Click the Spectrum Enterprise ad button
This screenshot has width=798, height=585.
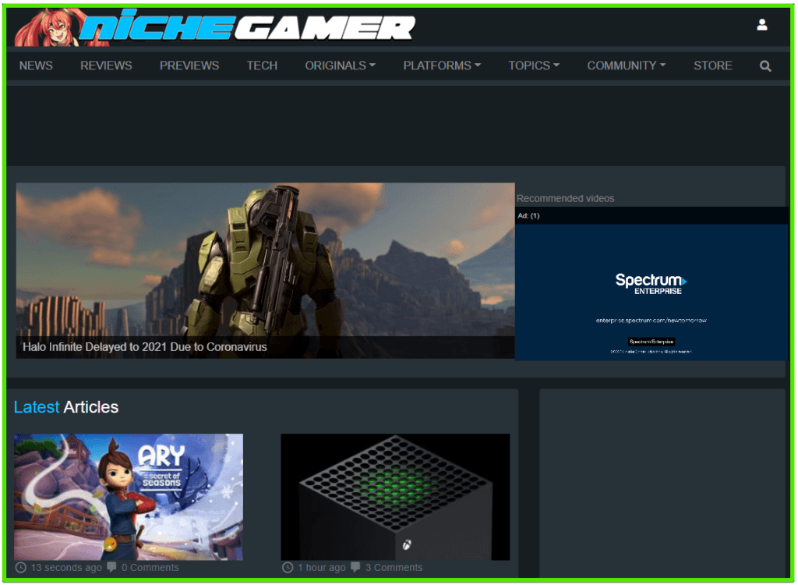(x=651, y=342)
